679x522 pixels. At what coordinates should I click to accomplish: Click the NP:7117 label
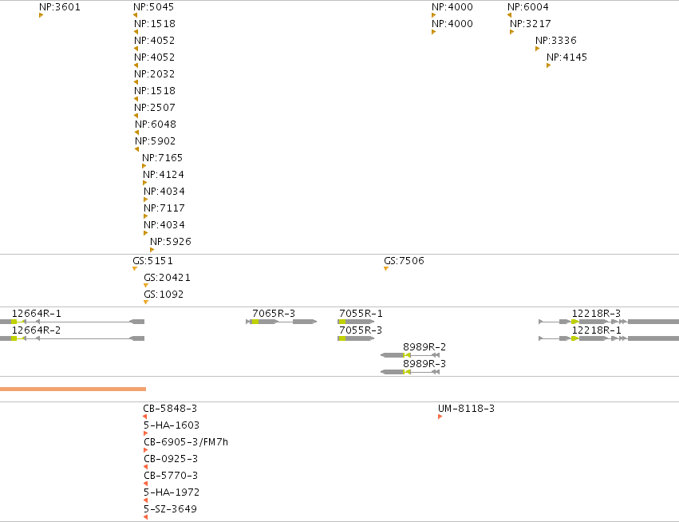click(164, 208)
